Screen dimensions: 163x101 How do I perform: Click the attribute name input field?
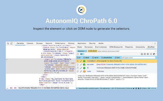pos(138,58)
